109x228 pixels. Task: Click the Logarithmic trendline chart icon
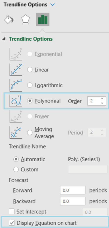(16, 85)
